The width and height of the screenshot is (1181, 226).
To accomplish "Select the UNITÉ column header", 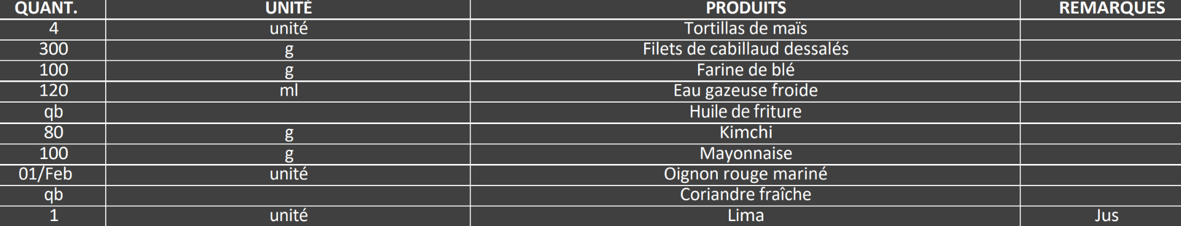I will coord(288,9).
